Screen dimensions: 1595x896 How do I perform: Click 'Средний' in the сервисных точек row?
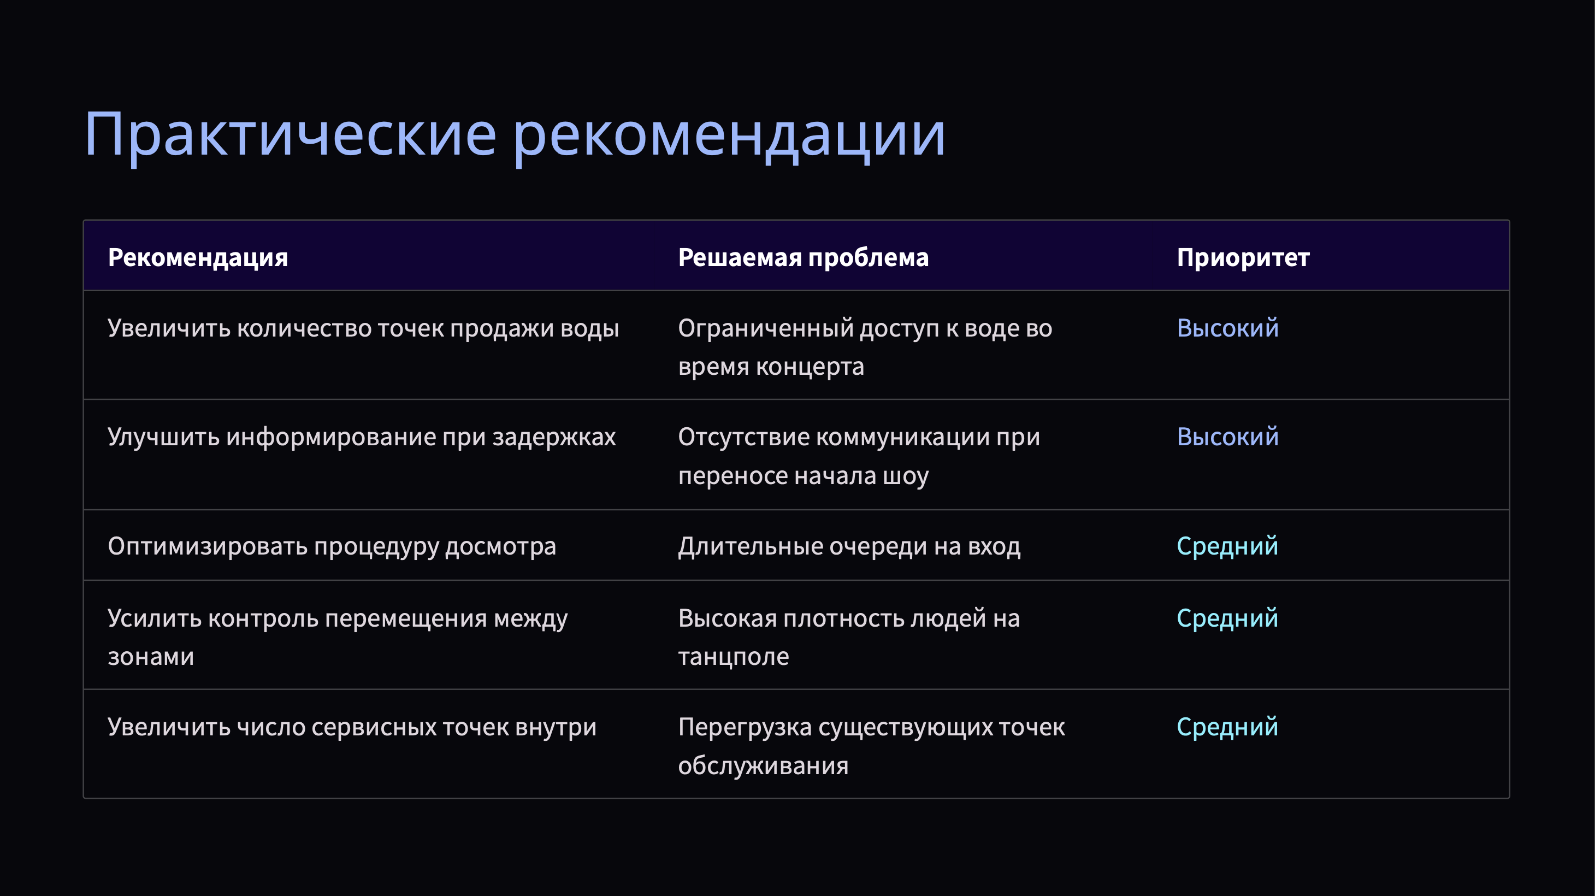1227,726
